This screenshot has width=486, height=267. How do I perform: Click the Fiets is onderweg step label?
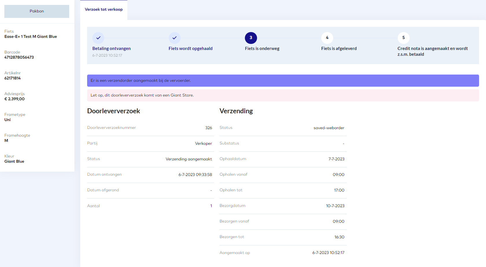pyautogui.click(x=262, y=49)
